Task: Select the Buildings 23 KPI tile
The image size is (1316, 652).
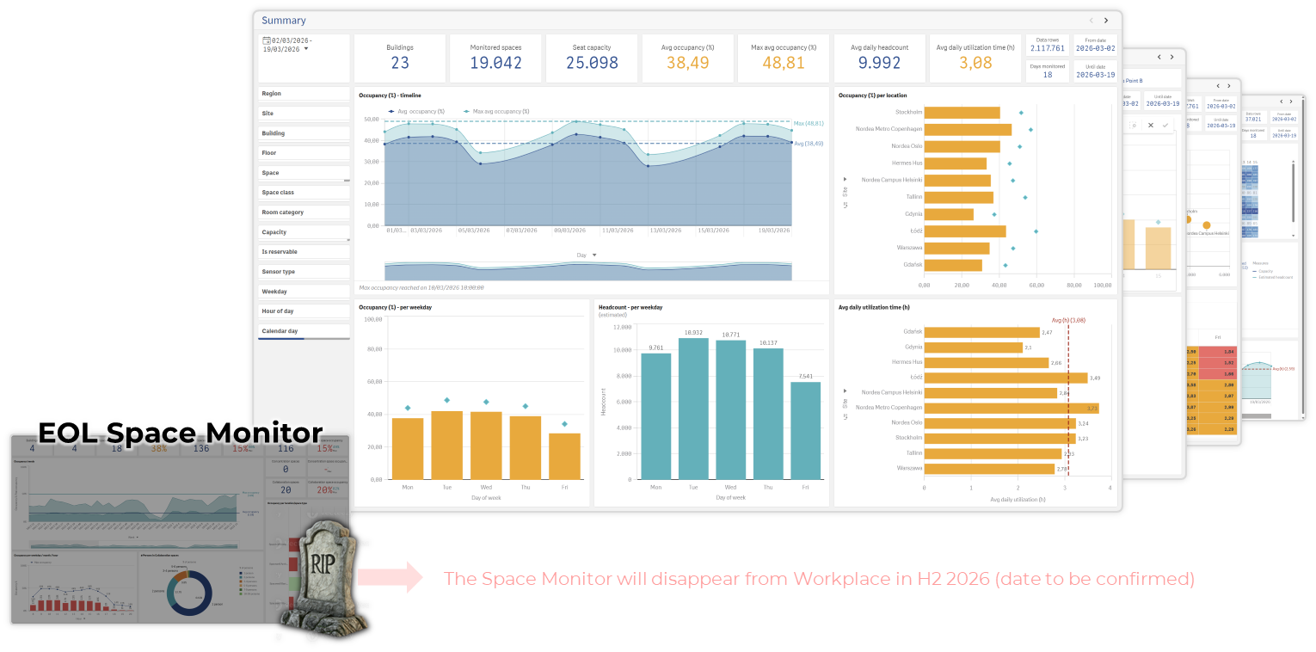Action: 400,58
